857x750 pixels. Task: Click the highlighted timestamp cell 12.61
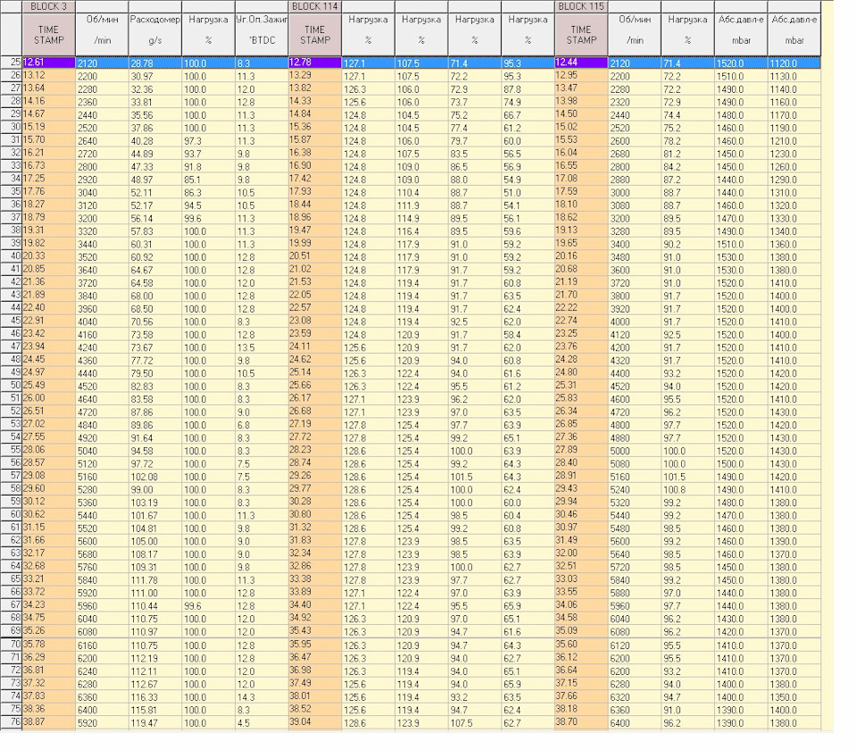pyautogui.click(x=48, y=62)
